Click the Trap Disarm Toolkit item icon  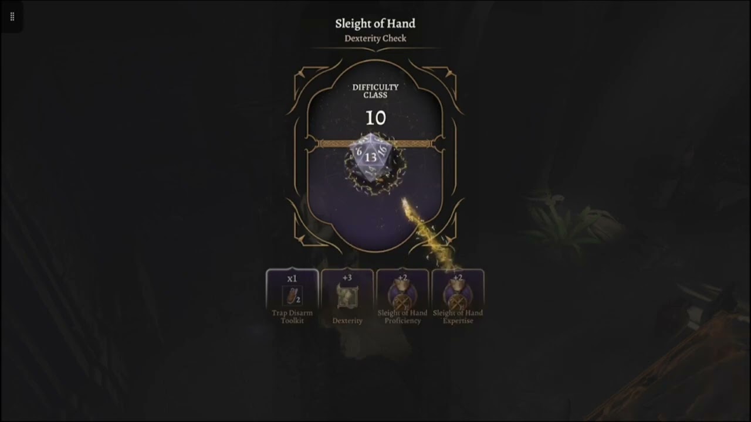[x=292, y=296]
